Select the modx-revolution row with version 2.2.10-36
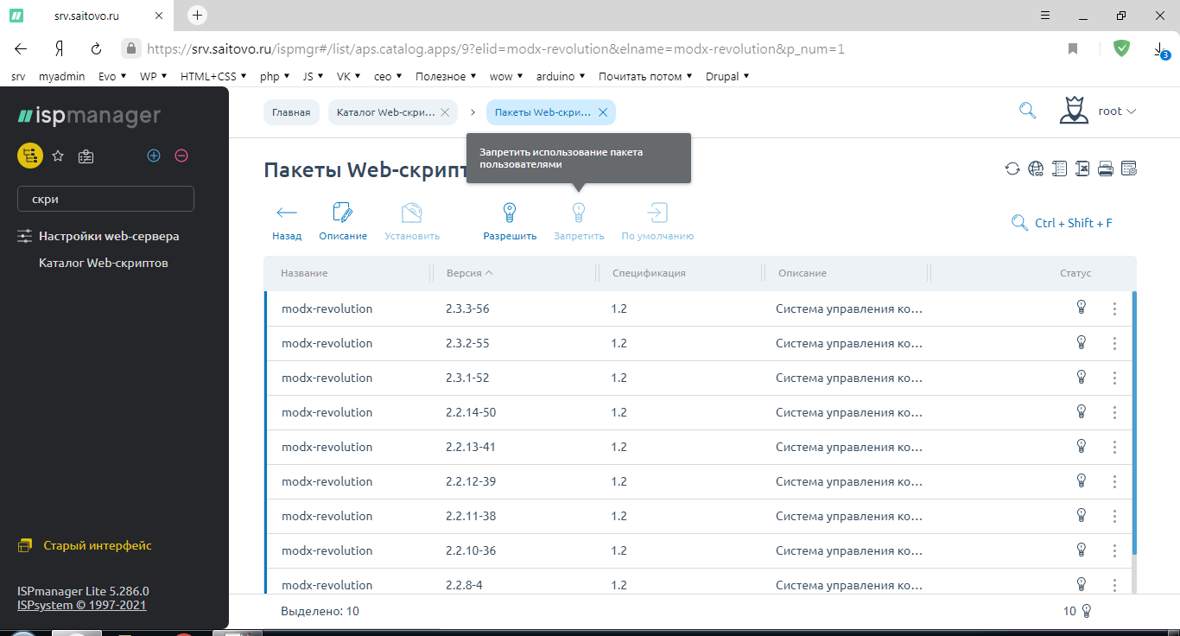Image resolution: width=1180 pixels, height=636 pixels. click(698, 550)
